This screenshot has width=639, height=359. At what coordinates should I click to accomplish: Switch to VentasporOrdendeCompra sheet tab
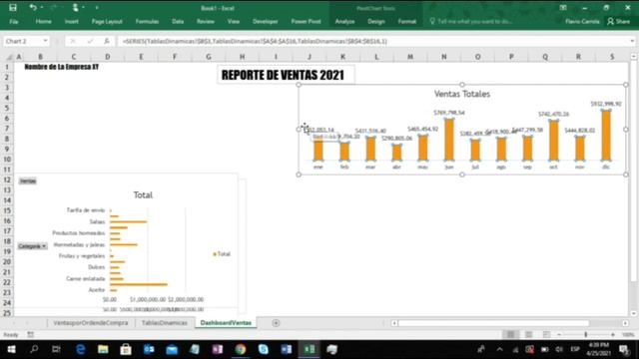[x=91, y=323]
